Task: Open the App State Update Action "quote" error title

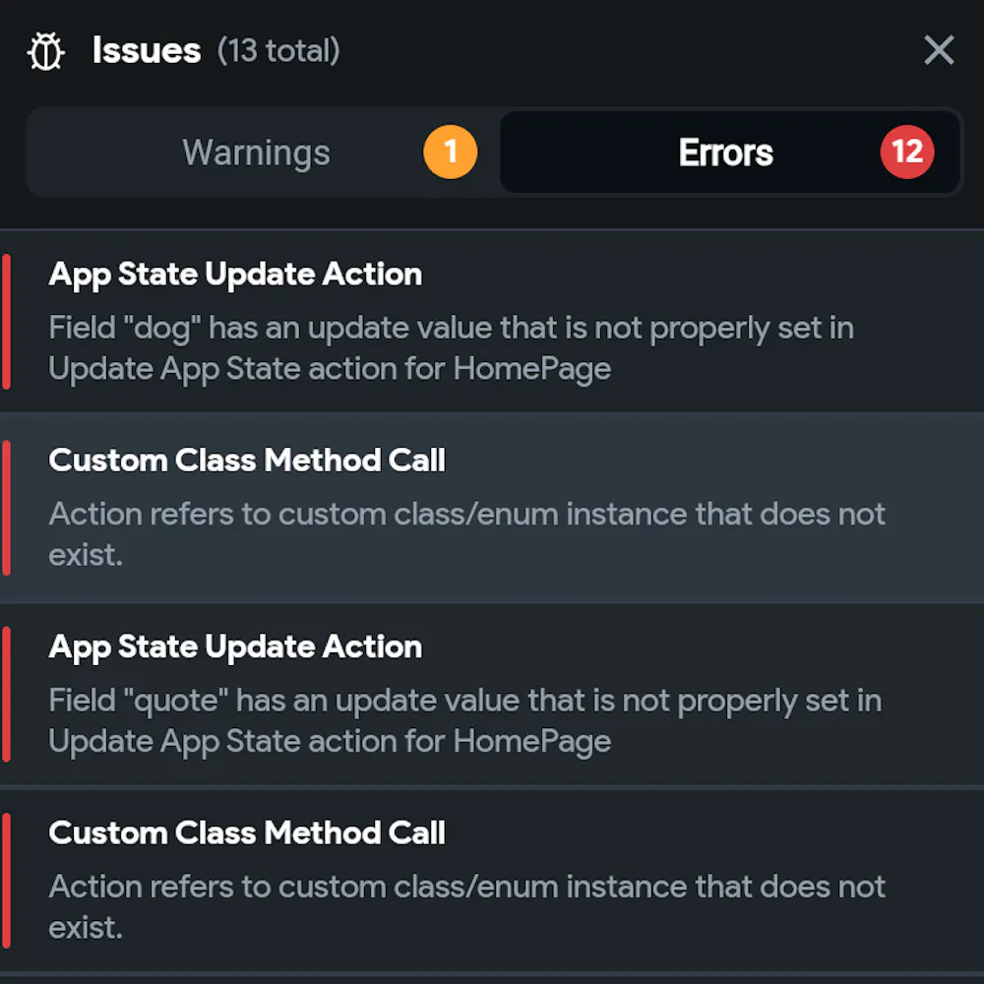Action: click(x=235, y=646)
